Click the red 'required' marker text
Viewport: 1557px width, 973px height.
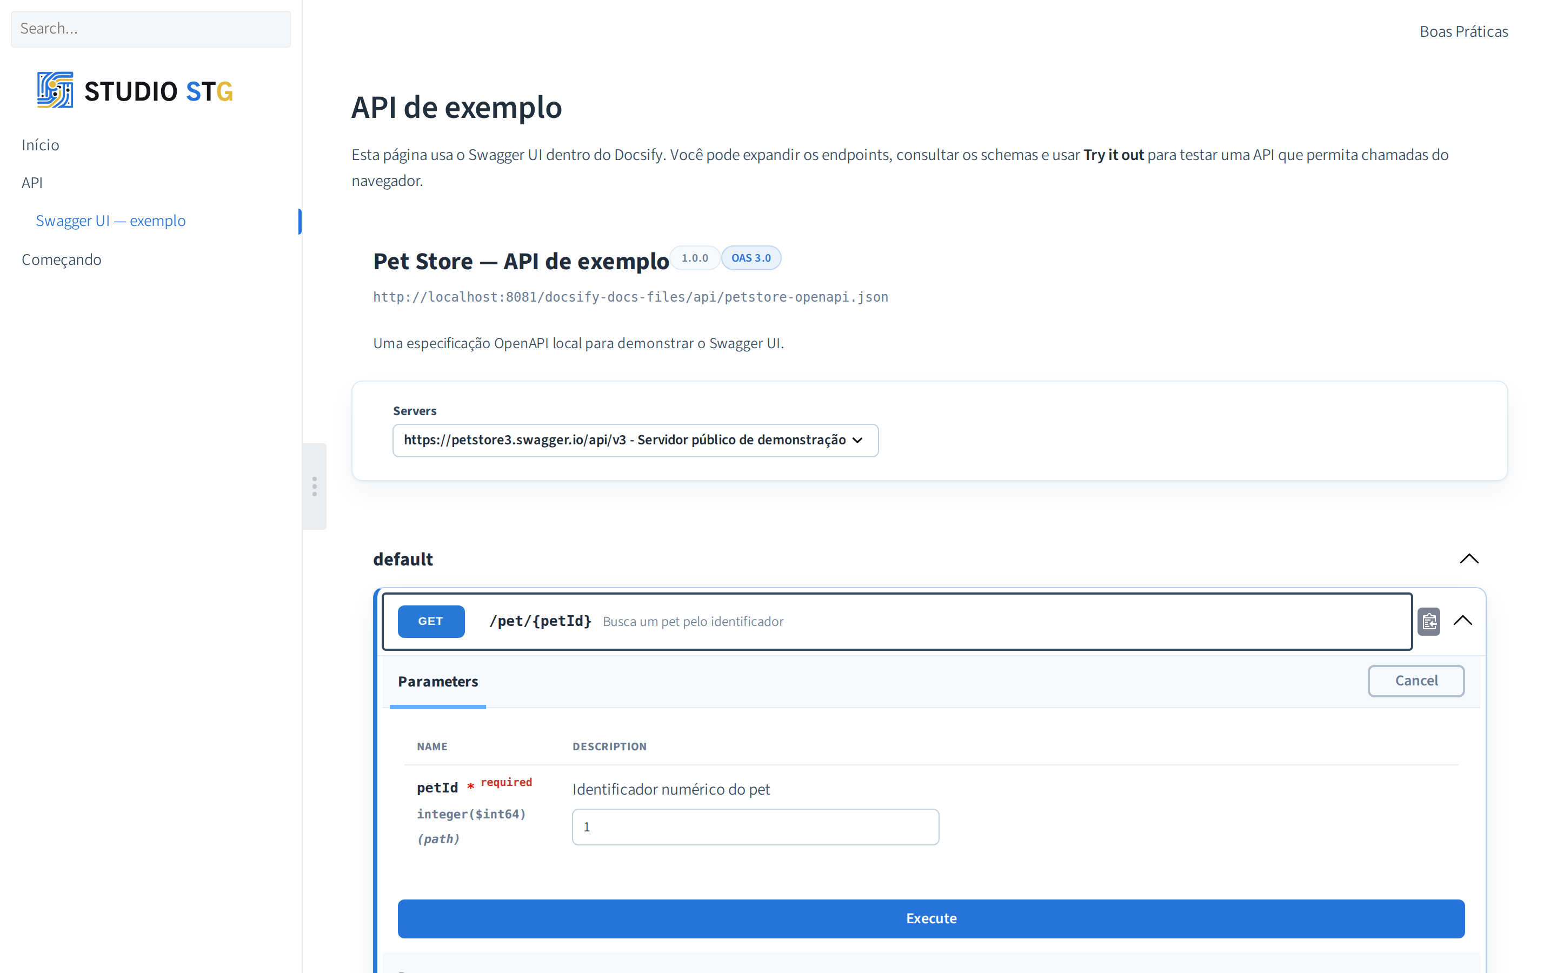(507, 783)
